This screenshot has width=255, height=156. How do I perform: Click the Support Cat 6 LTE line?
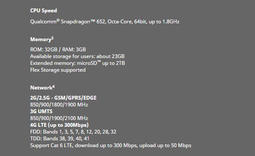(111, 145)
